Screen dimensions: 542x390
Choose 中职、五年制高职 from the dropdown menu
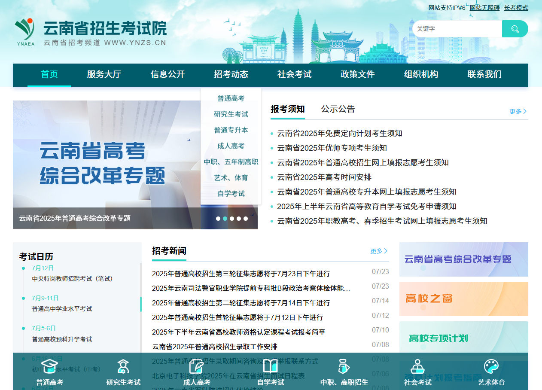[x=231, y=162]
